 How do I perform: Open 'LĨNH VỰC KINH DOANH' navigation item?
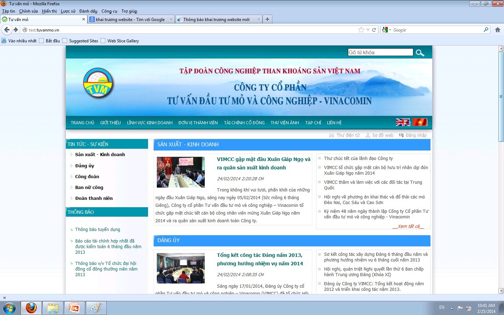(x=150, y=122)
